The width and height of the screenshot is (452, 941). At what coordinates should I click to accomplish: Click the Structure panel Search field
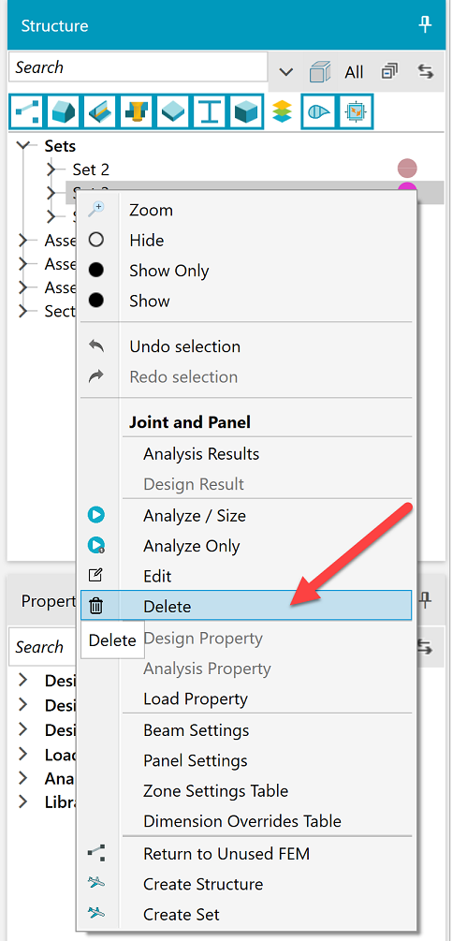pos(138,67)
